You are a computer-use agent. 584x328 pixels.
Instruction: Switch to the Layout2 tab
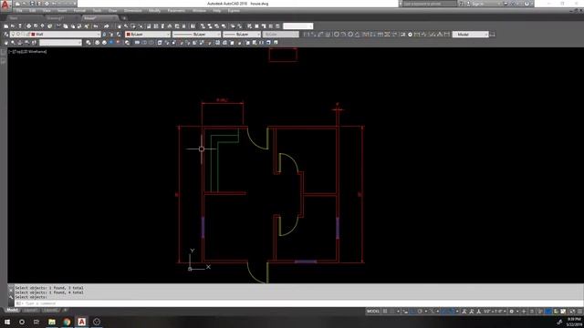[50, 310]
